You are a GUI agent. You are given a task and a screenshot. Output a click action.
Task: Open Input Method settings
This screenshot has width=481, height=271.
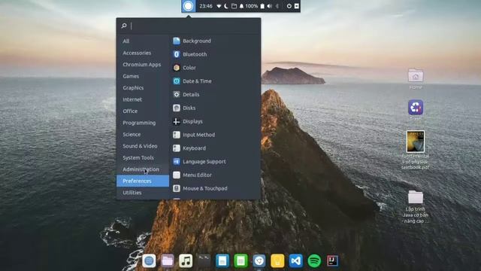point(214,135)
